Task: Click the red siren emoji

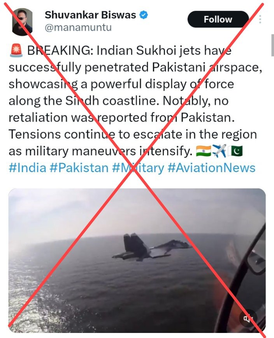Action: point(16,51)
